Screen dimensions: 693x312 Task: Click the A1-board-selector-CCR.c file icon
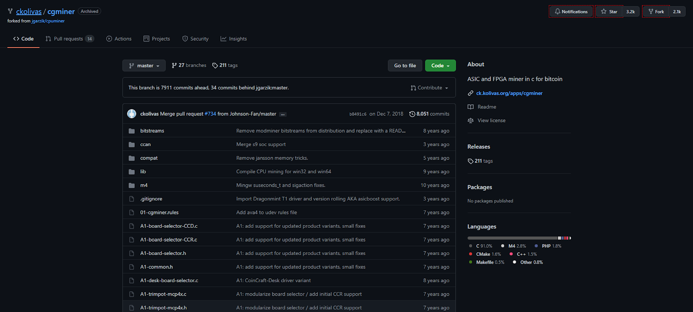[132, 240]
